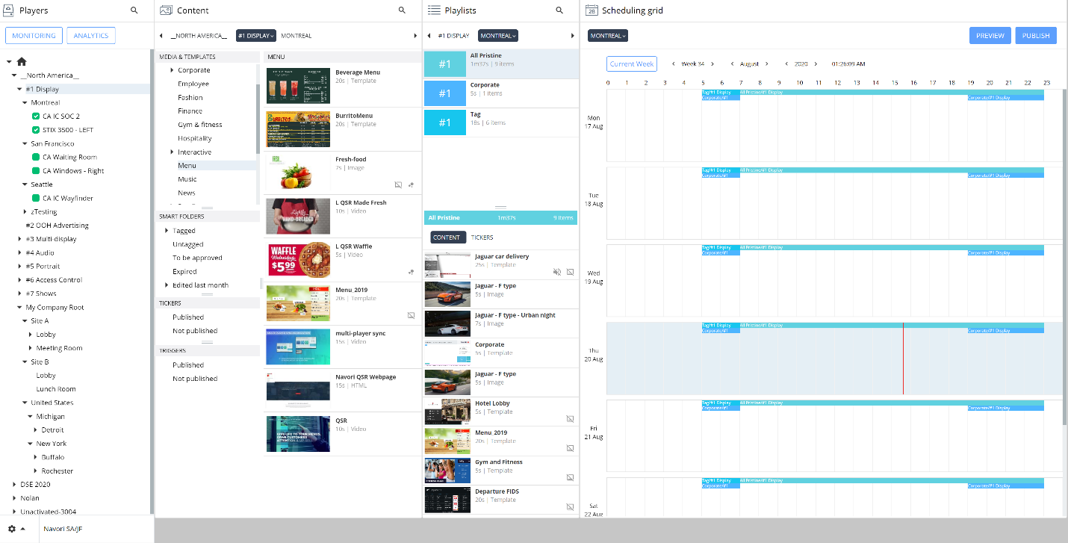Select the CONTENT tab in playlist details
Image resolution: width=1068 pixels, height=543 pixels.
click(x=447, y=238)
